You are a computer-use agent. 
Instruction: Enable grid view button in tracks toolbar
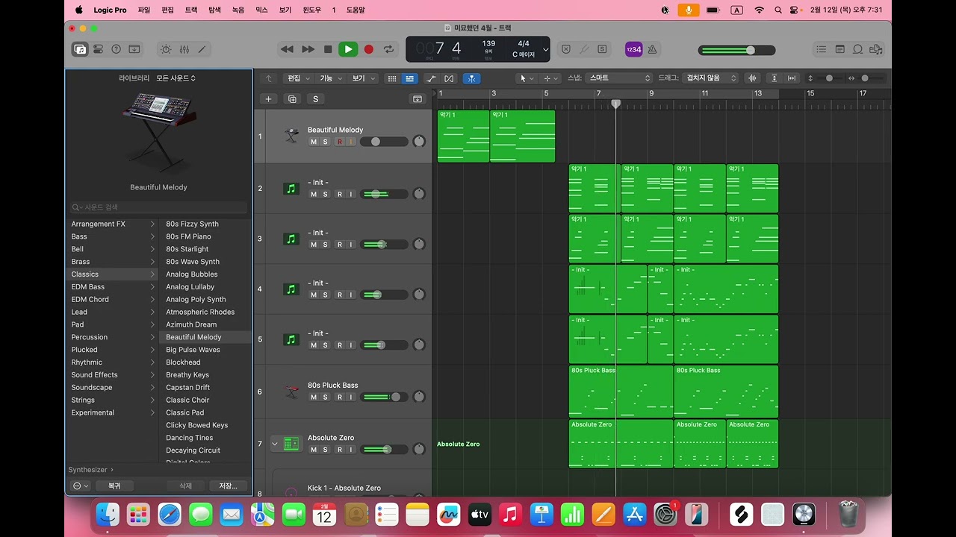[x=392, y=78]
